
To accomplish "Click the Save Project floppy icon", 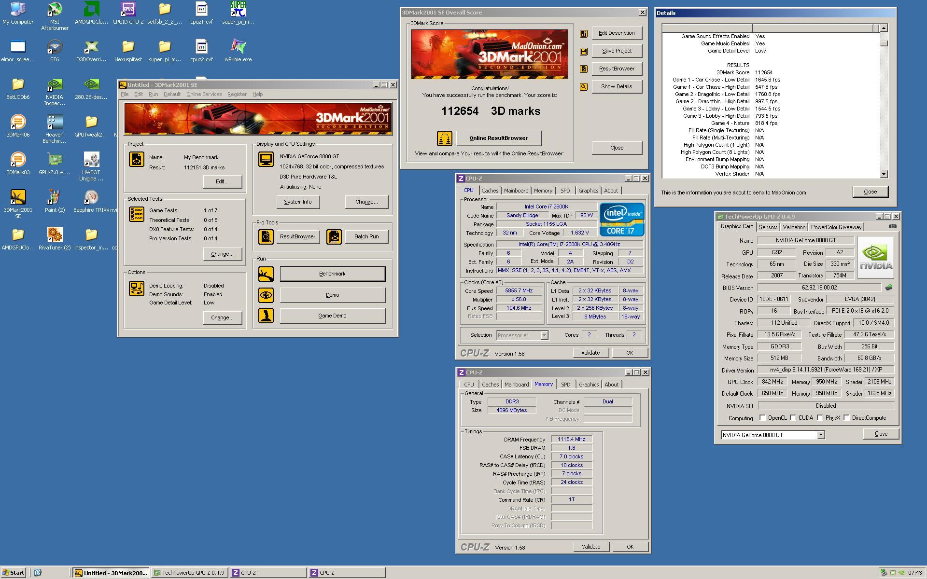I will click(584, 51).
